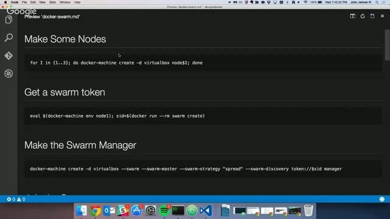The width and height of the screenshot is (390, 219).
Task: Click the 'docker-machine create -d virtualbox --swarm' code line
Action: click(x=186, y=169)
